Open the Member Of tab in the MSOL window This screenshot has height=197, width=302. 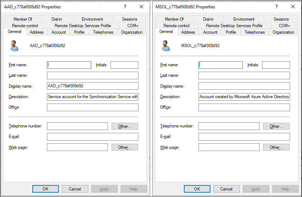(x=174, y=19)
